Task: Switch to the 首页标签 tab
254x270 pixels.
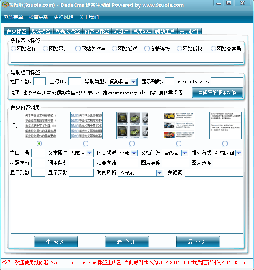Action: coord(17,31)
